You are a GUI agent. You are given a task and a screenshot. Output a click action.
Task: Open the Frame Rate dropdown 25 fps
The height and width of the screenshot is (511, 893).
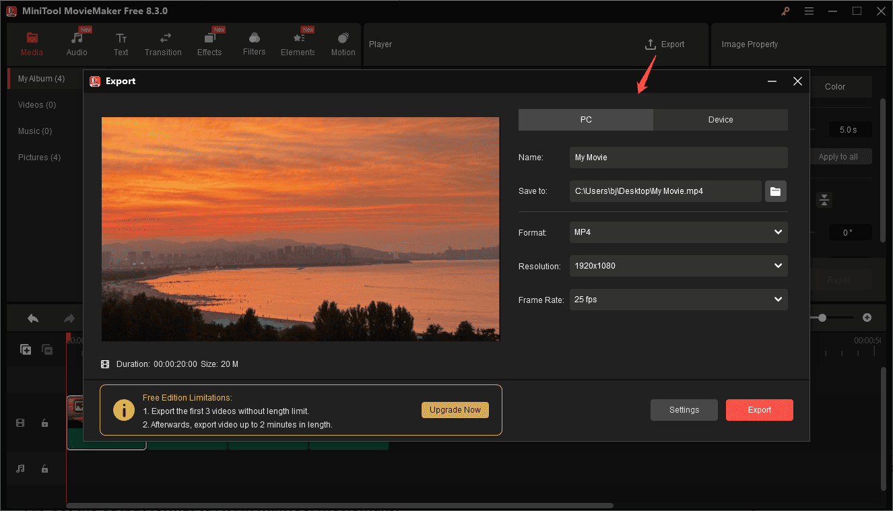(678, 300)
